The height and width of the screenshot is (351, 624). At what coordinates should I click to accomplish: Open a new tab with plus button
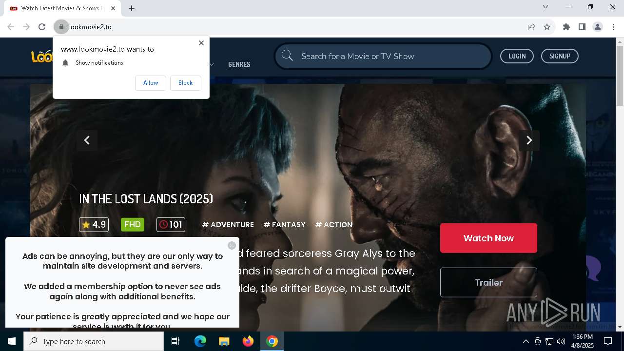point(132,8)
